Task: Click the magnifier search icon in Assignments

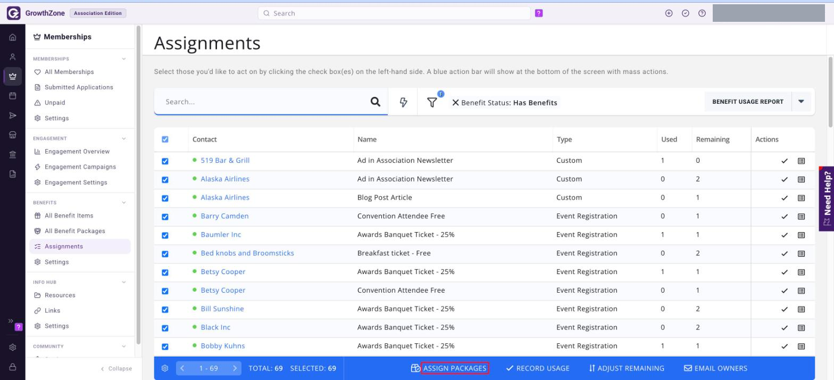Action: coord(376,102)
